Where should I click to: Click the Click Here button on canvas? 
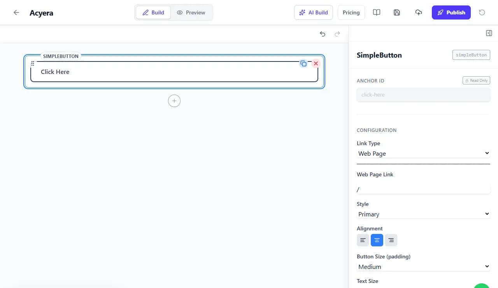174,72
